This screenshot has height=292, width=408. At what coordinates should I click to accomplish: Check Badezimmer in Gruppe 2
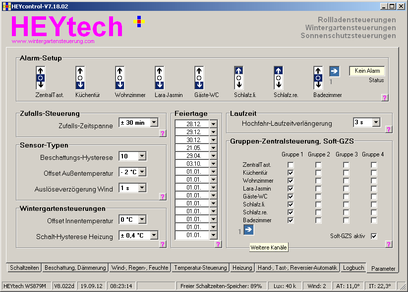pyautogui.click(x=318, y=220)
